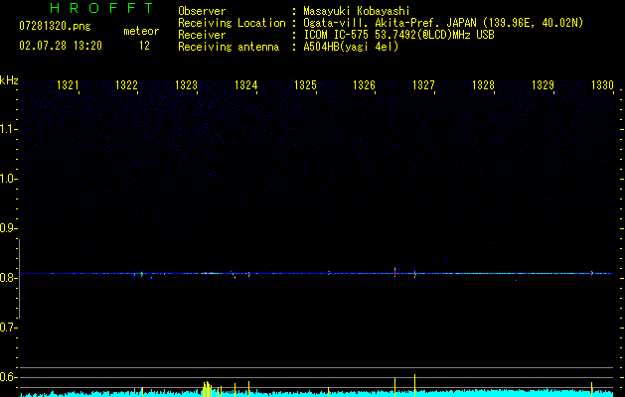Click the 1330 time marker

(602, 85)
